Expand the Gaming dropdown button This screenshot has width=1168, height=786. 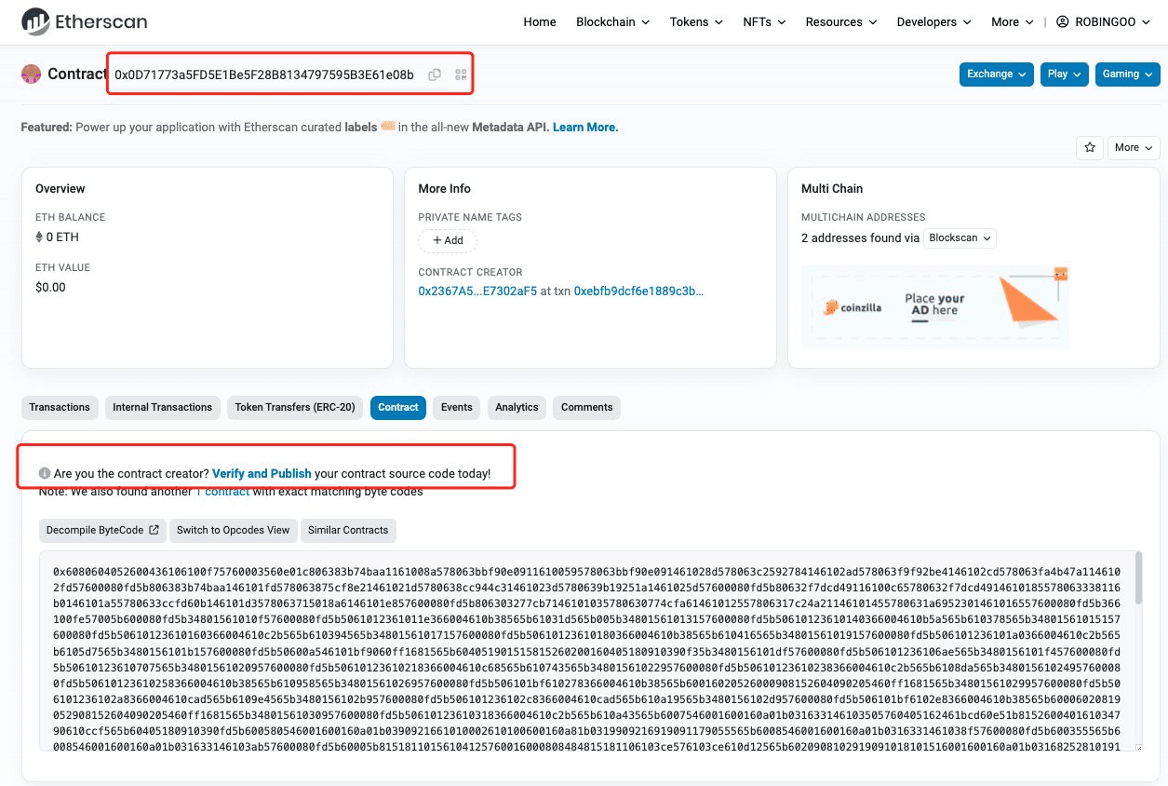[x=1128, y=75]
